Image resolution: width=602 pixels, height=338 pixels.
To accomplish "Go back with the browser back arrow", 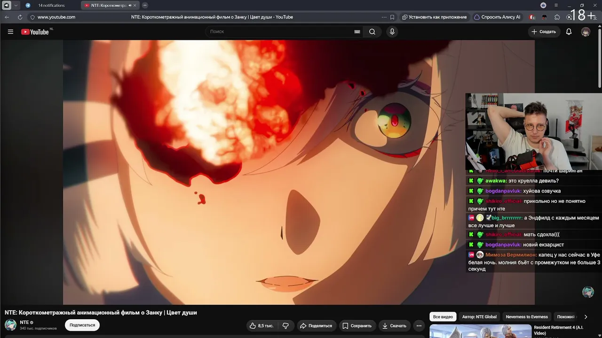I will [x=7, y=17].
